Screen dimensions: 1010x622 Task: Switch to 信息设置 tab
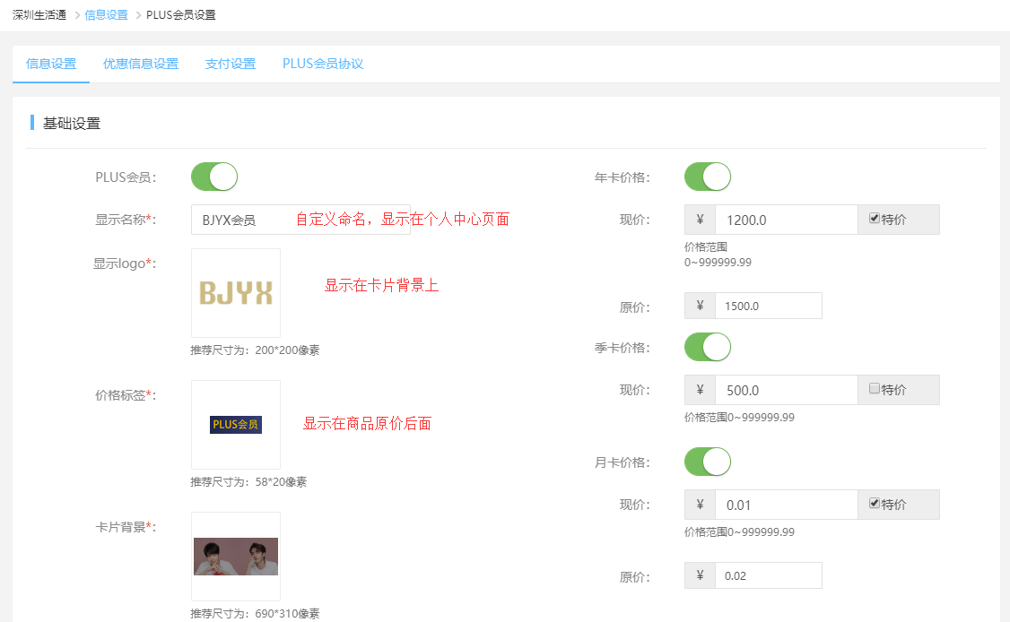point(51,64)
